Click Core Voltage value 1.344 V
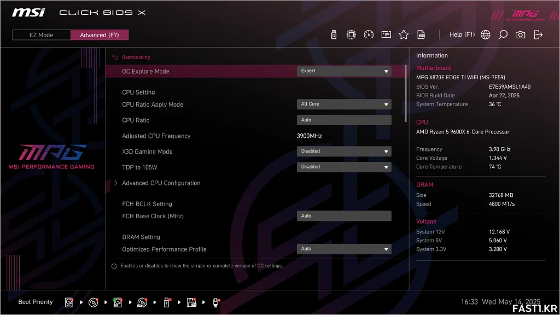This screenshot has height=315, width=560. click(x=498, y=158)
